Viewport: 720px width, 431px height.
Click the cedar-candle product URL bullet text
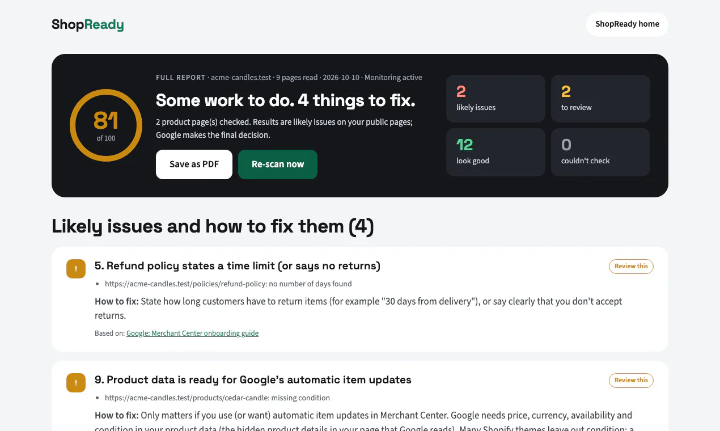point(217,398)
